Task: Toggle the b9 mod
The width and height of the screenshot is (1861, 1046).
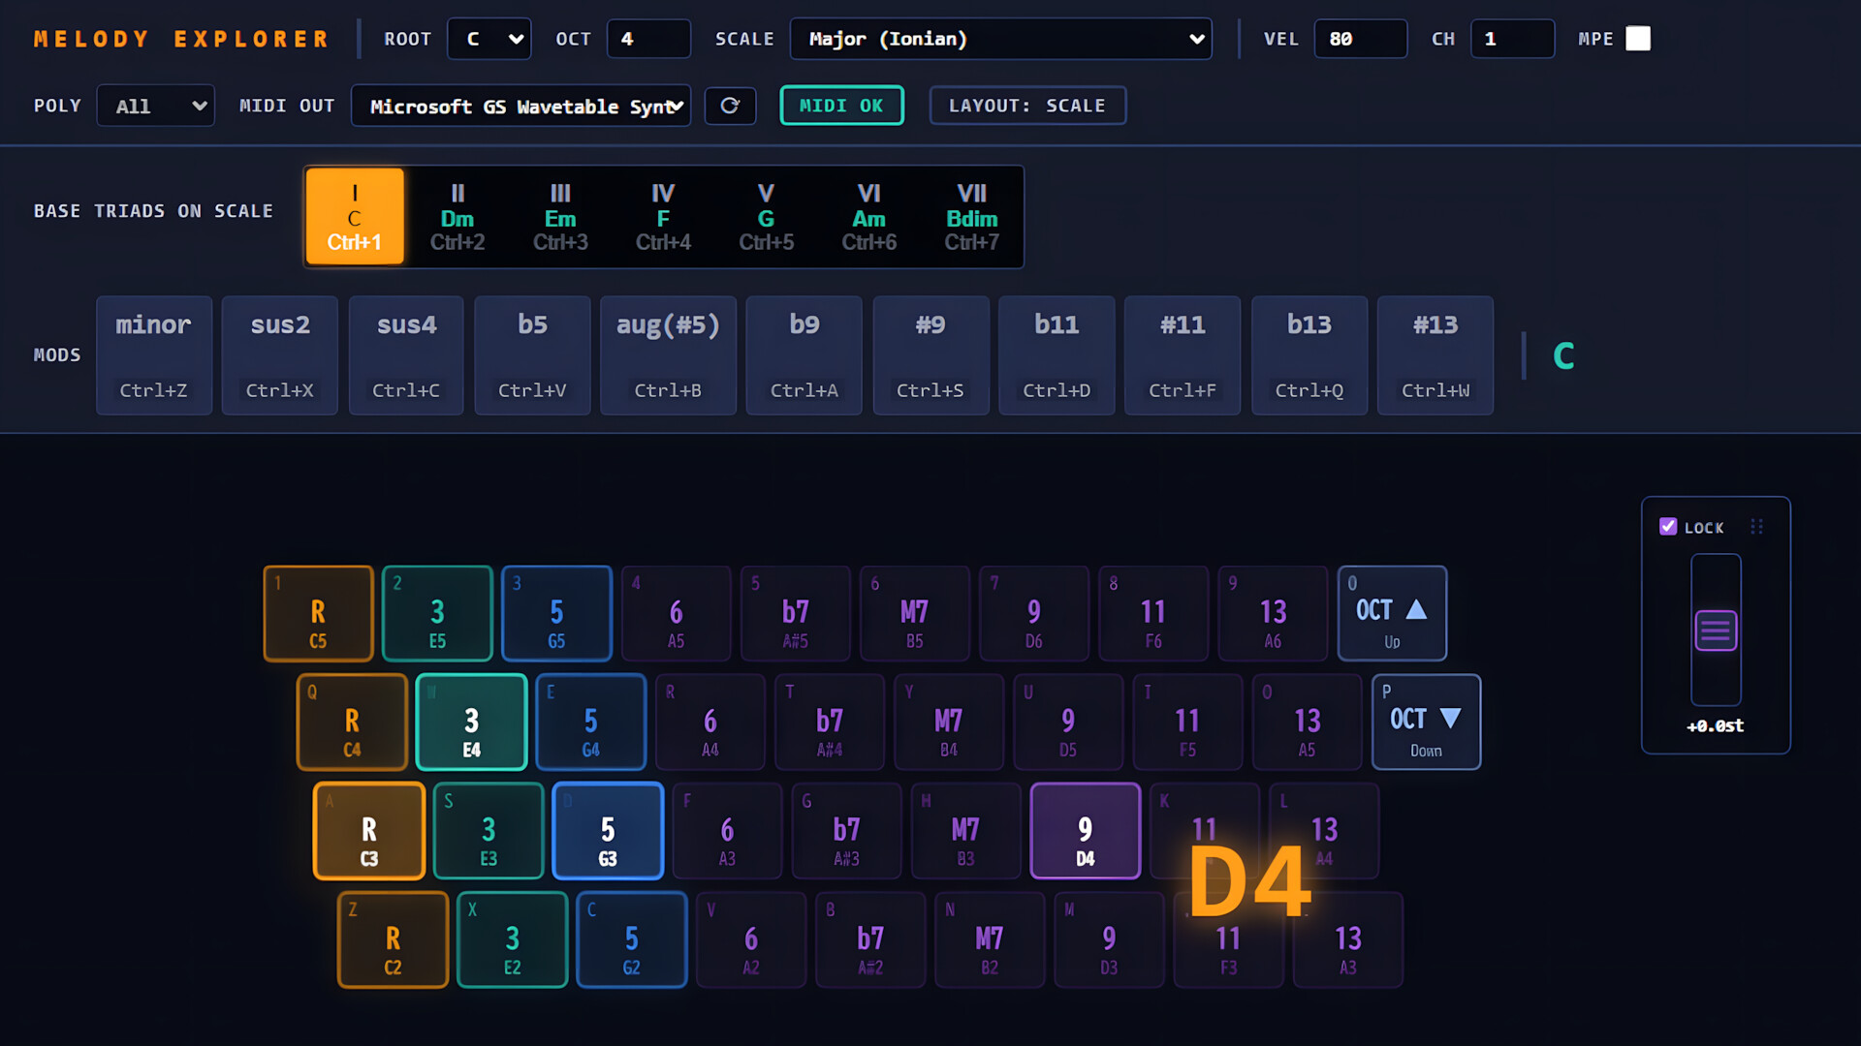Action: (x=804, y=355)
